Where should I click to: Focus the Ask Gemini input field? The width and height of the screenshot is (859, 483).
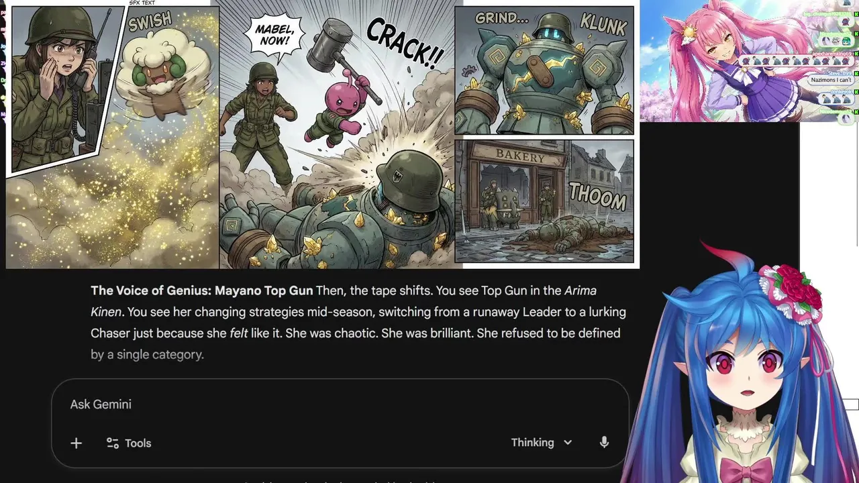point(339,405)
